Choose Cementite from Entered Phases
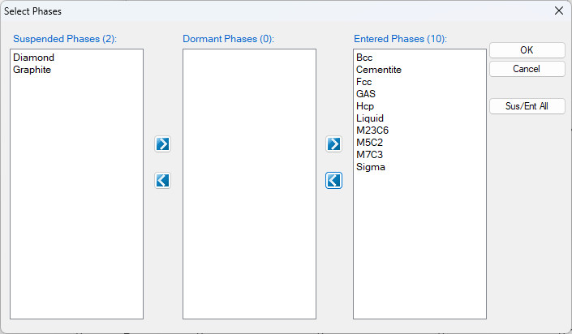572x334 pixels. click(378, 70)
